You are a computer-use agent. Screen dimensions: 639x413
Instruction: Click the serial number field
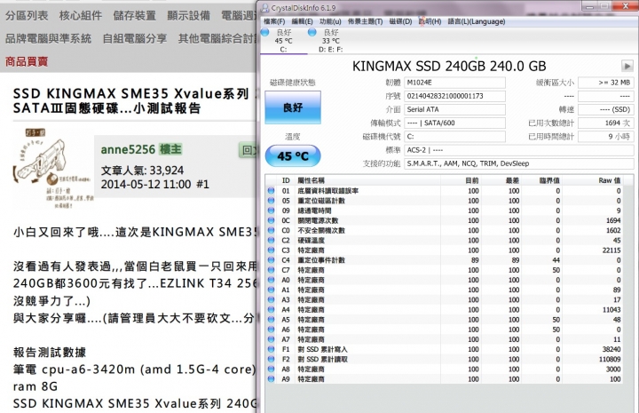pyautogui.click(x=454, y=96)
